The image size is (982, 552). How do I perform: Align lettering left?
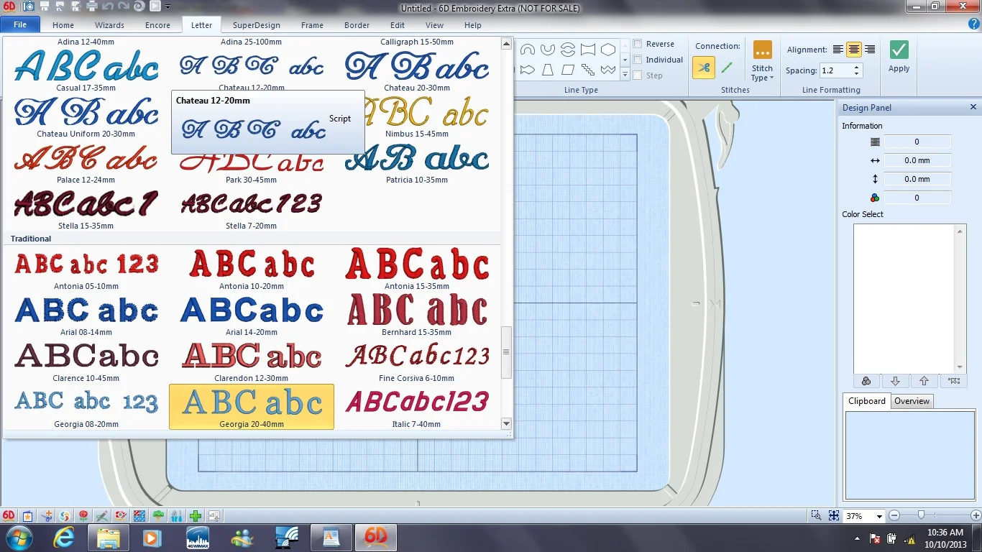(838, 50)
